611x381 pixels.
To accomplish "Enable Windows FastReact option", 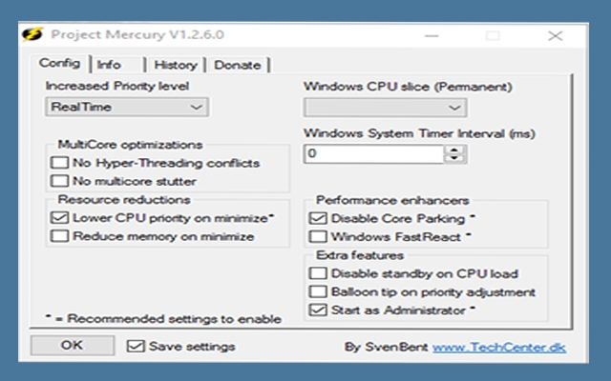I will coord(317,235).
